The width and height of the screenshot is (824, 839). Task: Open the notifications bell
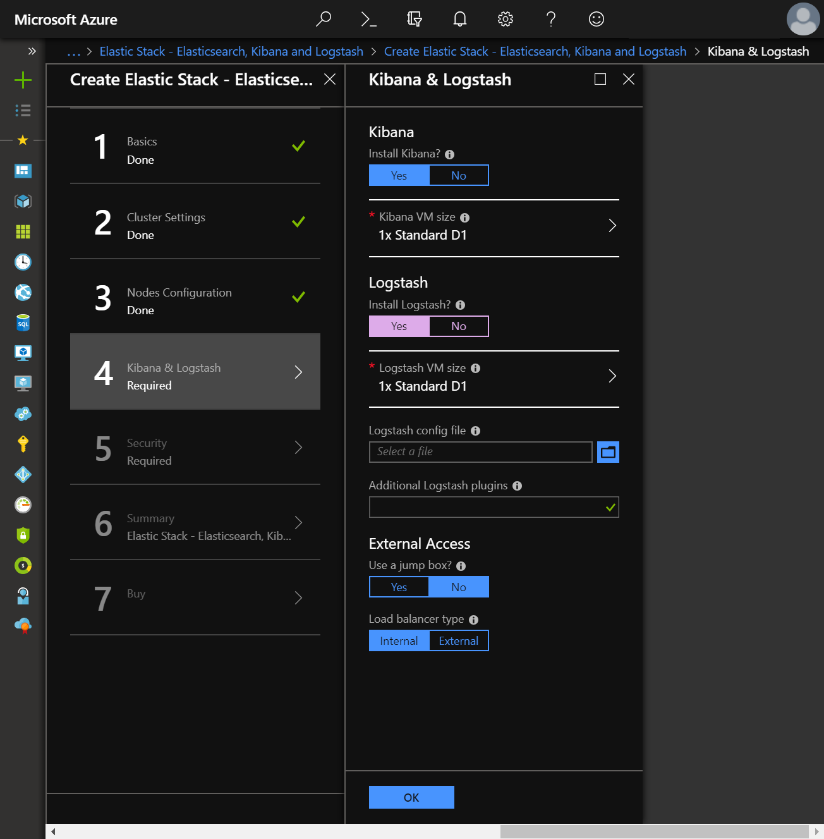[x=459, y=19]
